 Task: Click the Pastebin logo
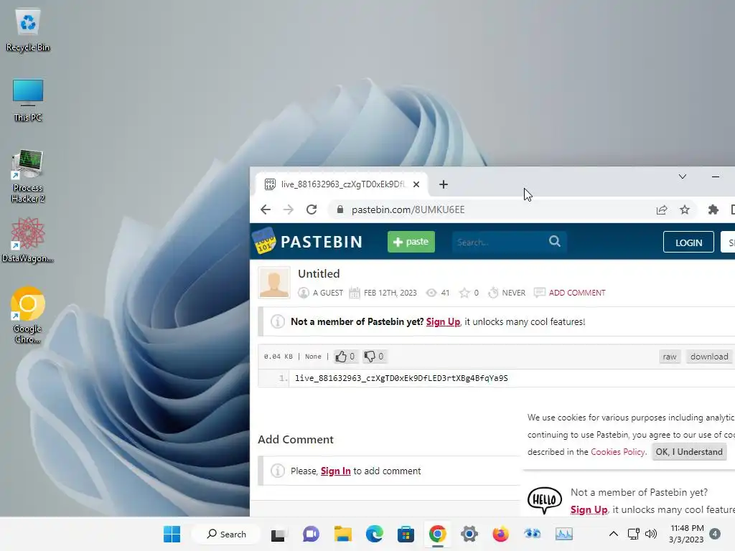click(x=307, y=241)
